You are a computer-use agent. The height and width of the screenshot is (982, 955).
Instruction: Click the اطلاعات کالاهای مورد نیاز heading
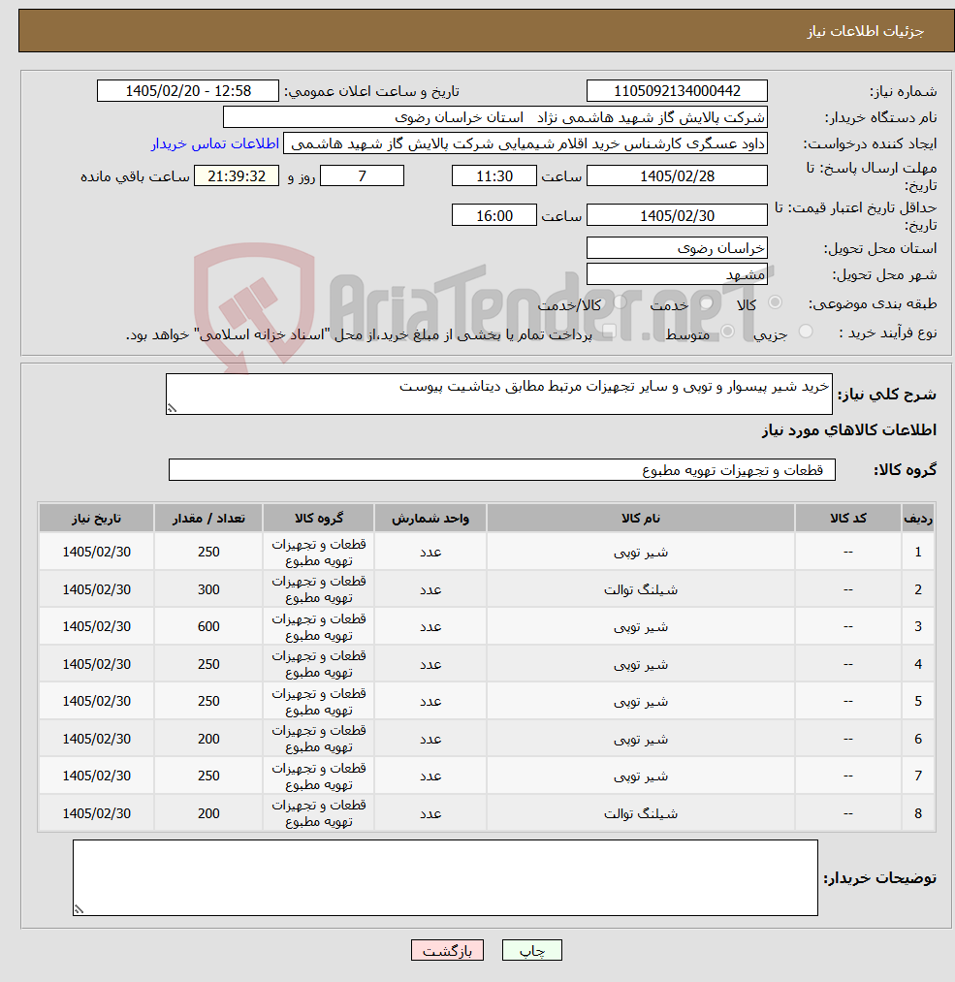[848, 429]
